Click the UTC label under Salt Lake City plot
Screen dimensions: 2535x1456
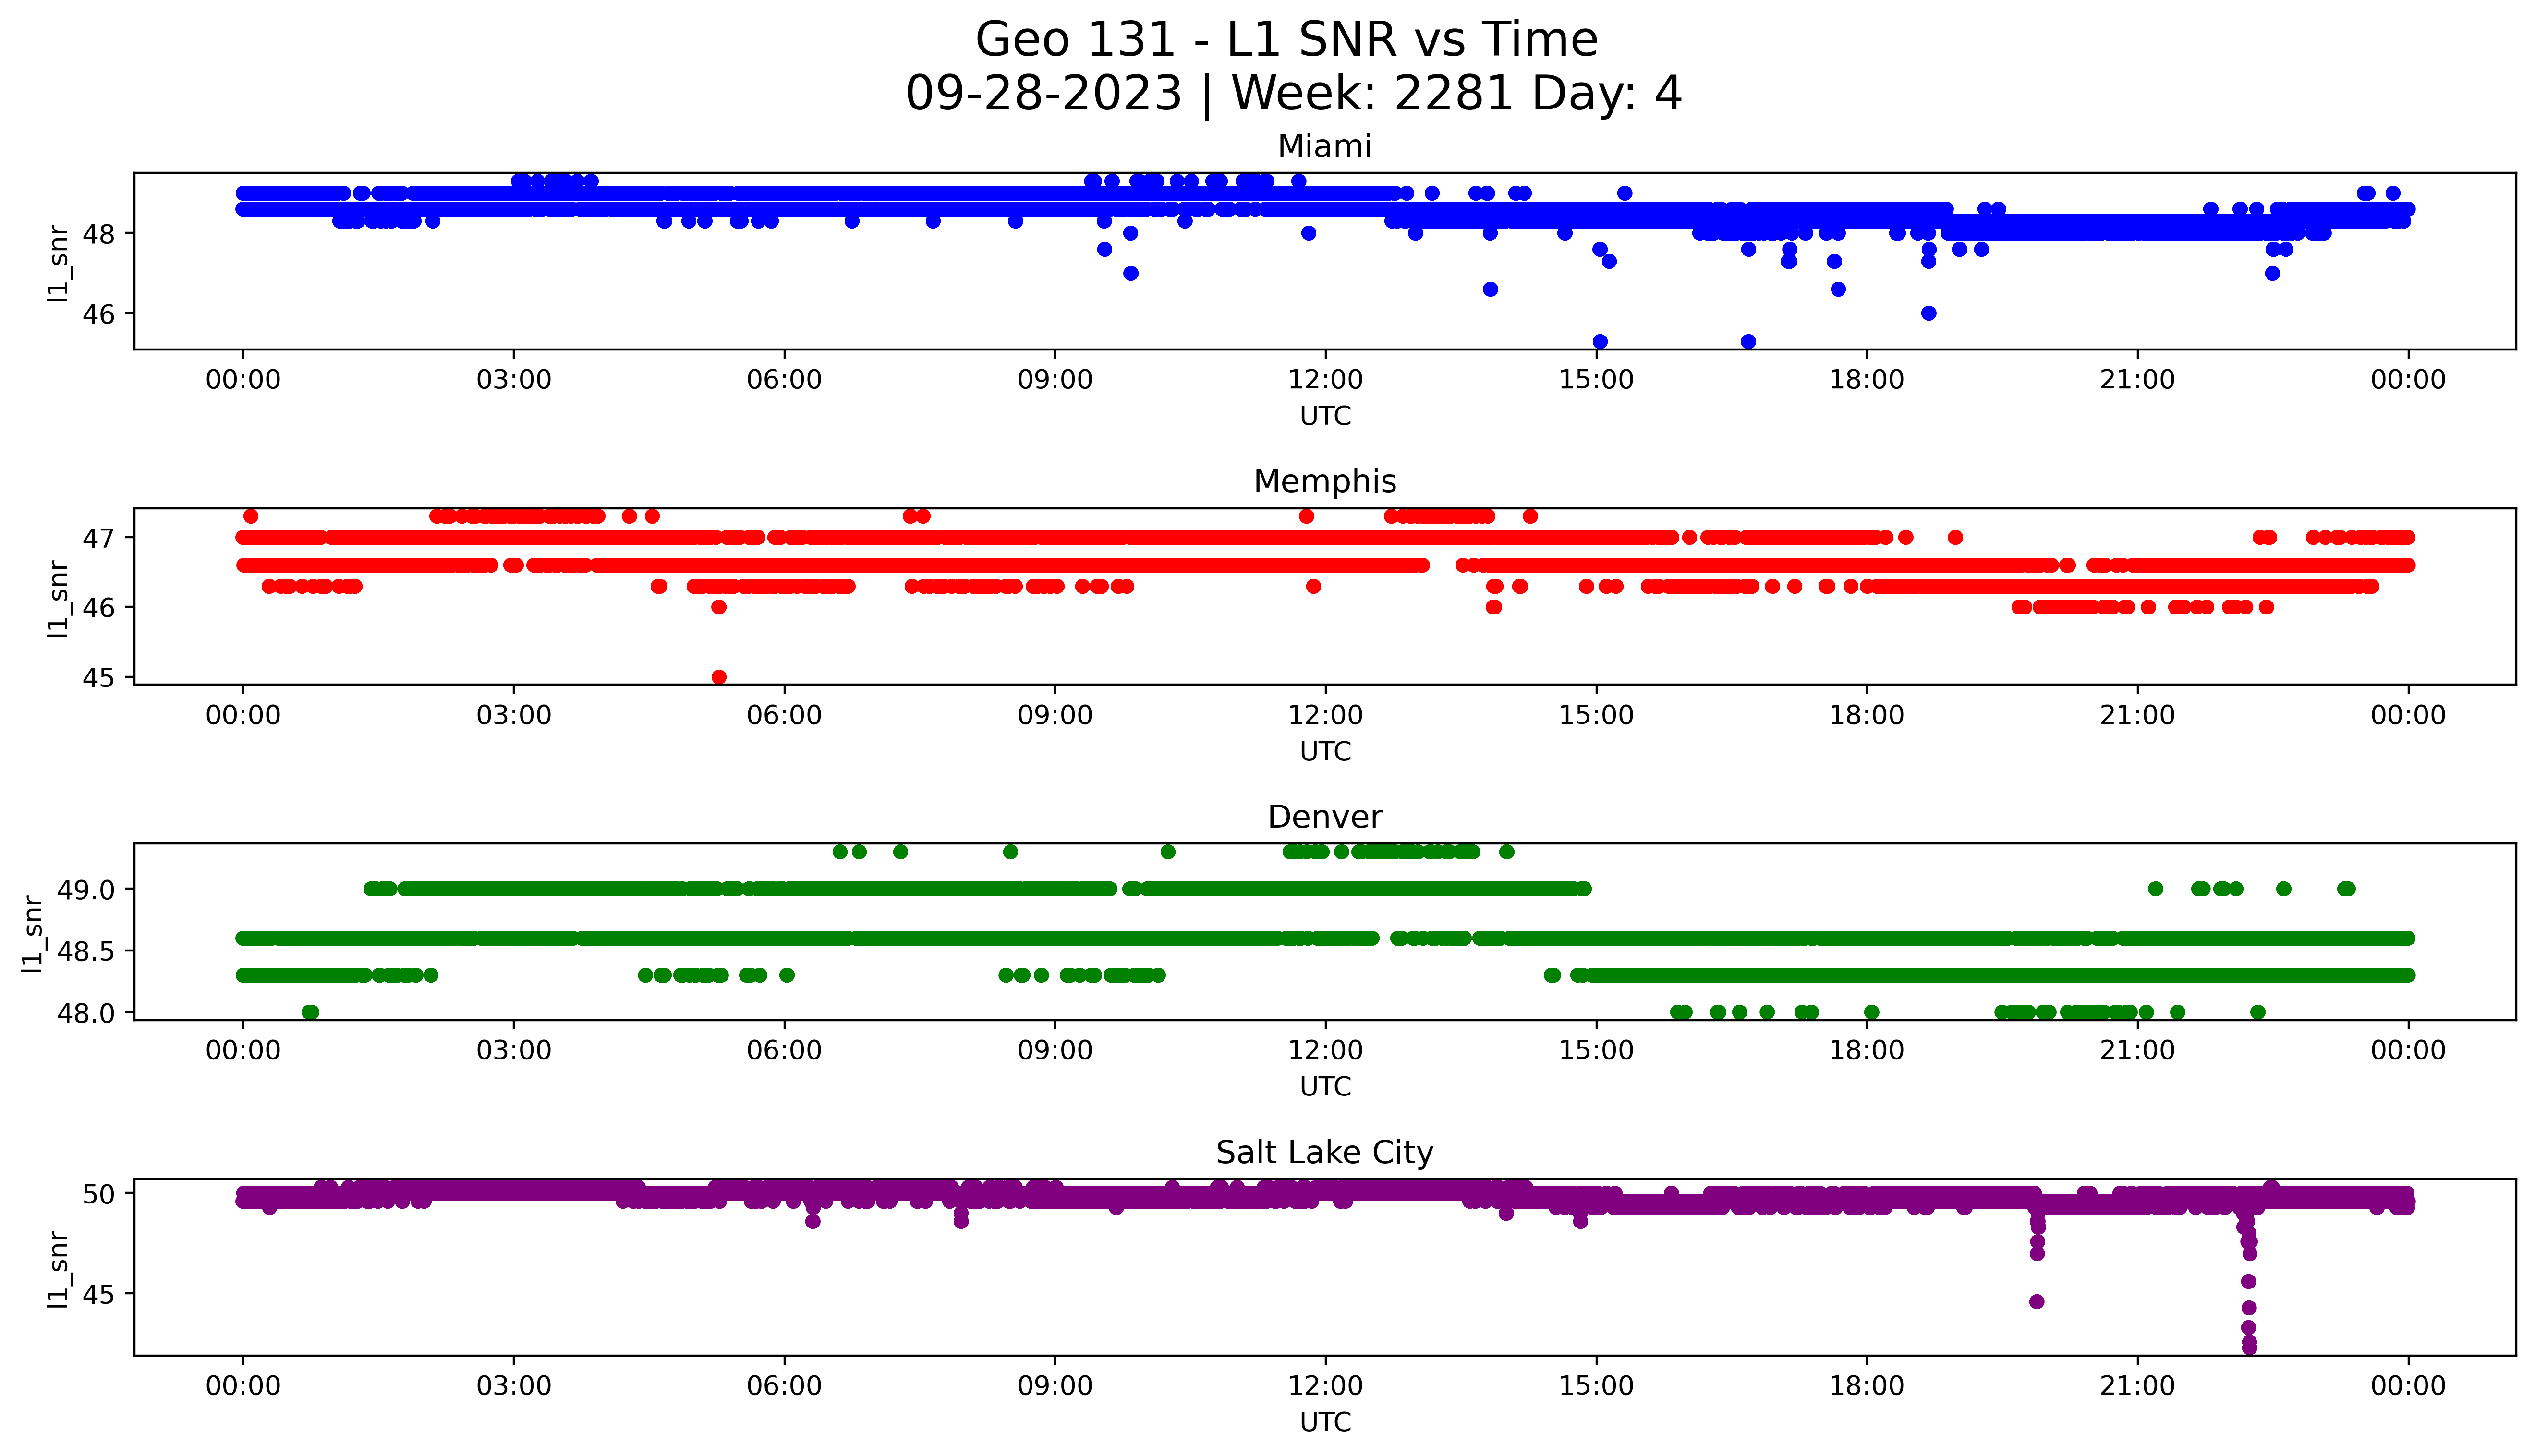click(1325, 1422)
